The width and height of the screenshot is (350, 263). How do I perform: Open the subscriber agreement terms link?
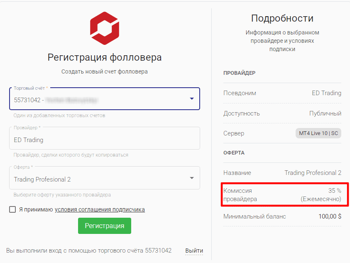tap(100, 209)
